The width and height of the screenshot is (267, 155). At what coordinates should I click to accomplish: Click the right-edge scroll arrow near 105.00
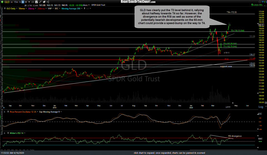tap(266, 102)
